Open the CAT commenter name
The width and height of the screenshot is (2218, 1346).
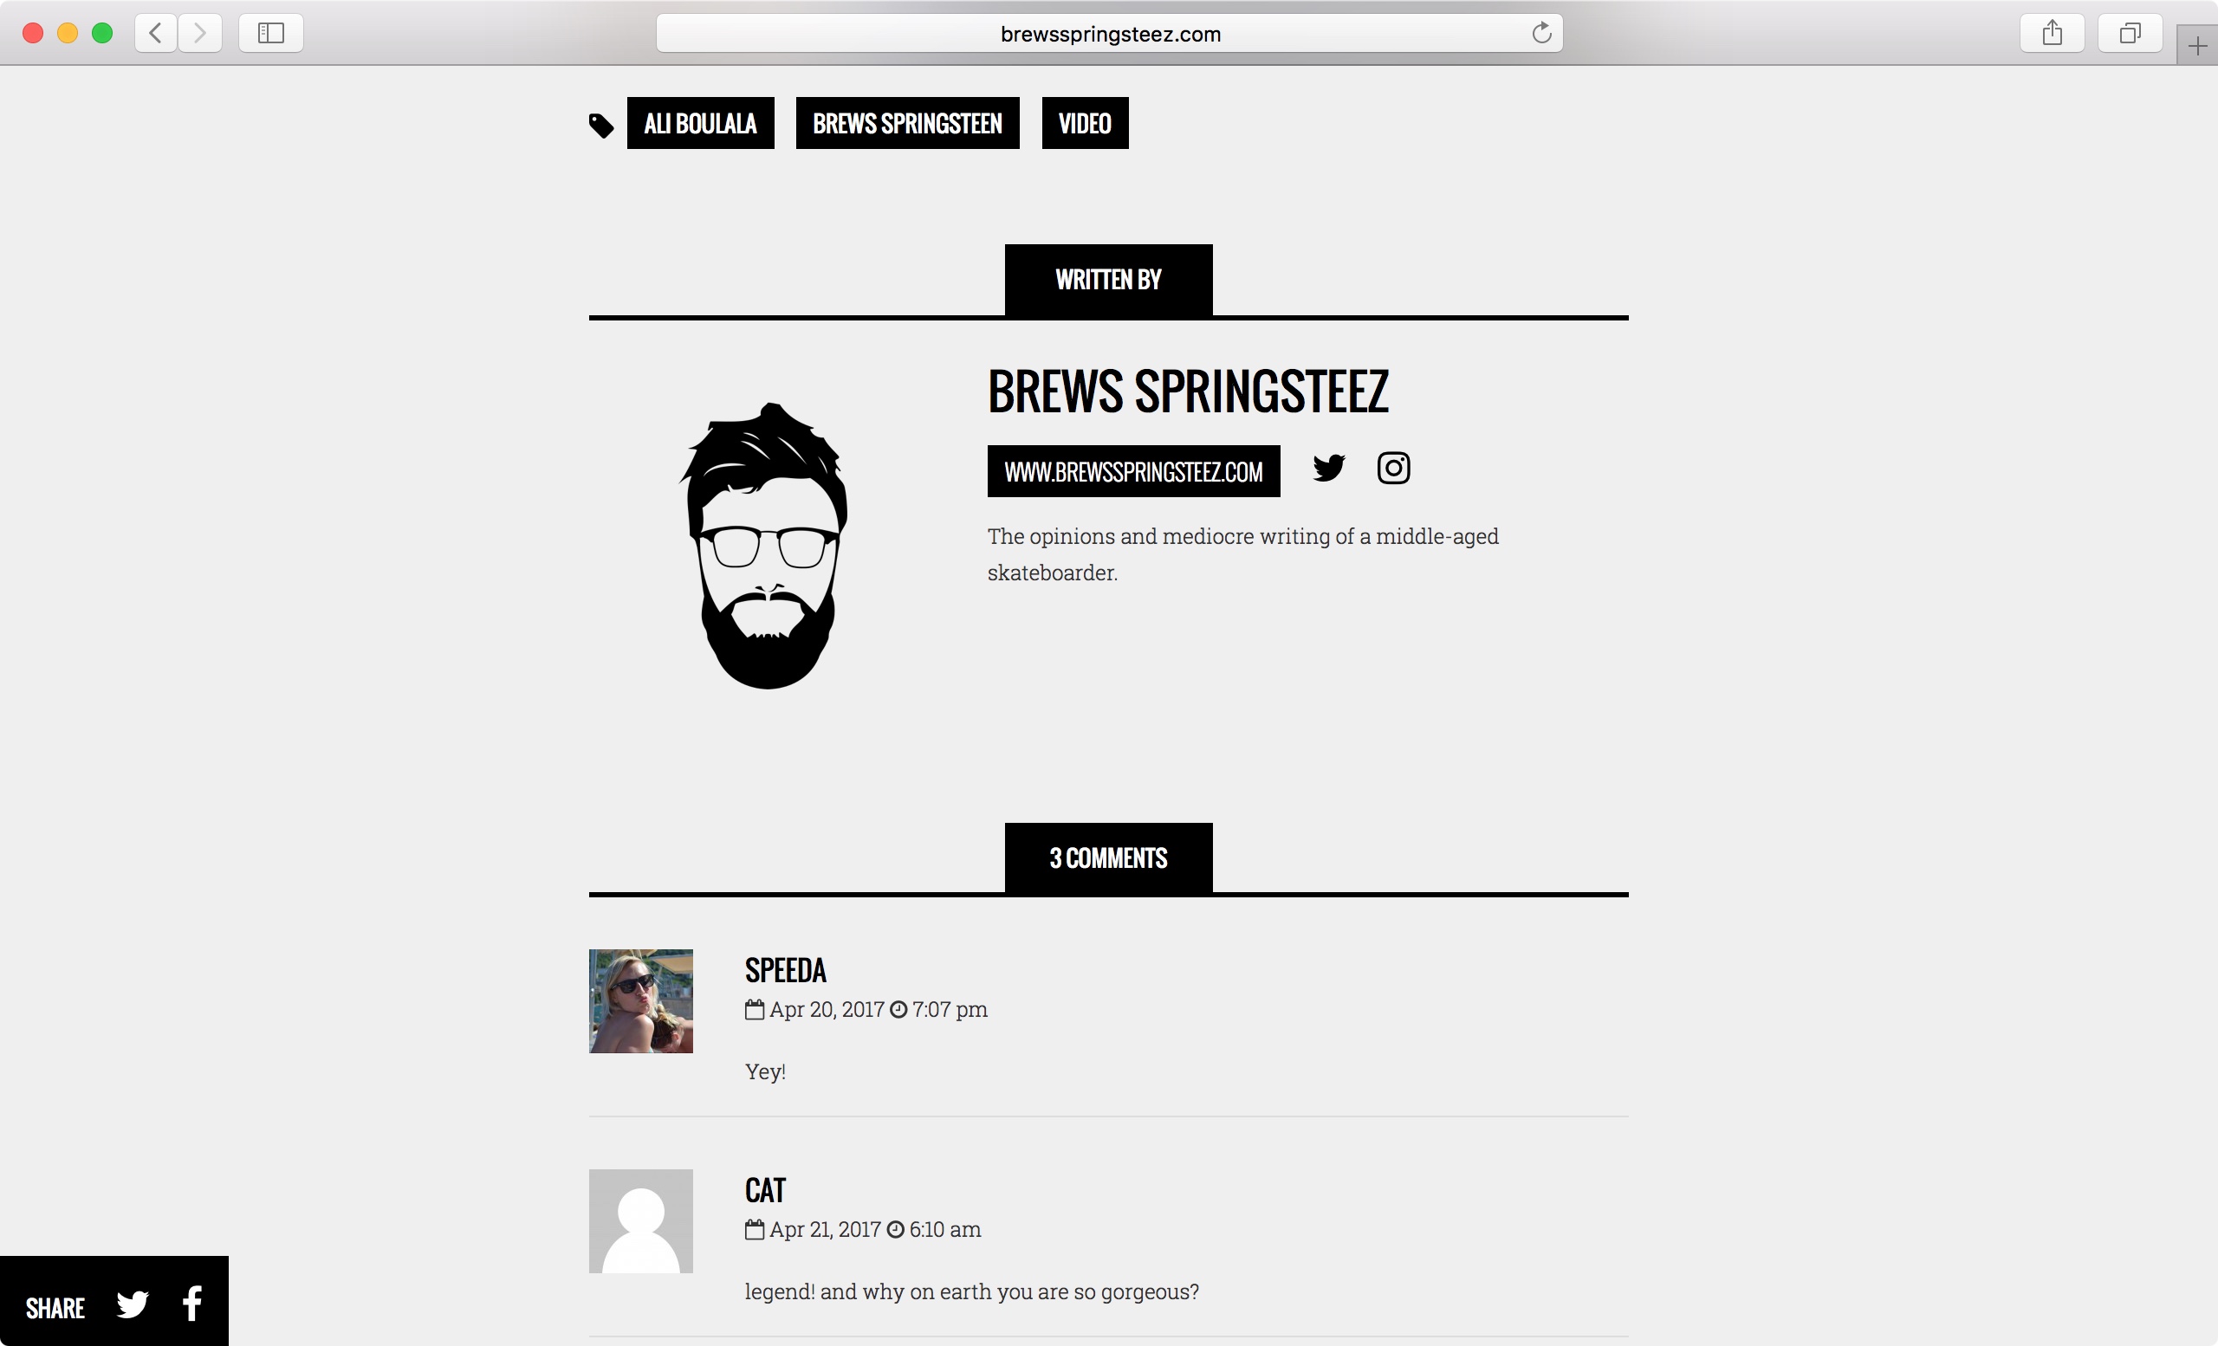point(765,1190)
